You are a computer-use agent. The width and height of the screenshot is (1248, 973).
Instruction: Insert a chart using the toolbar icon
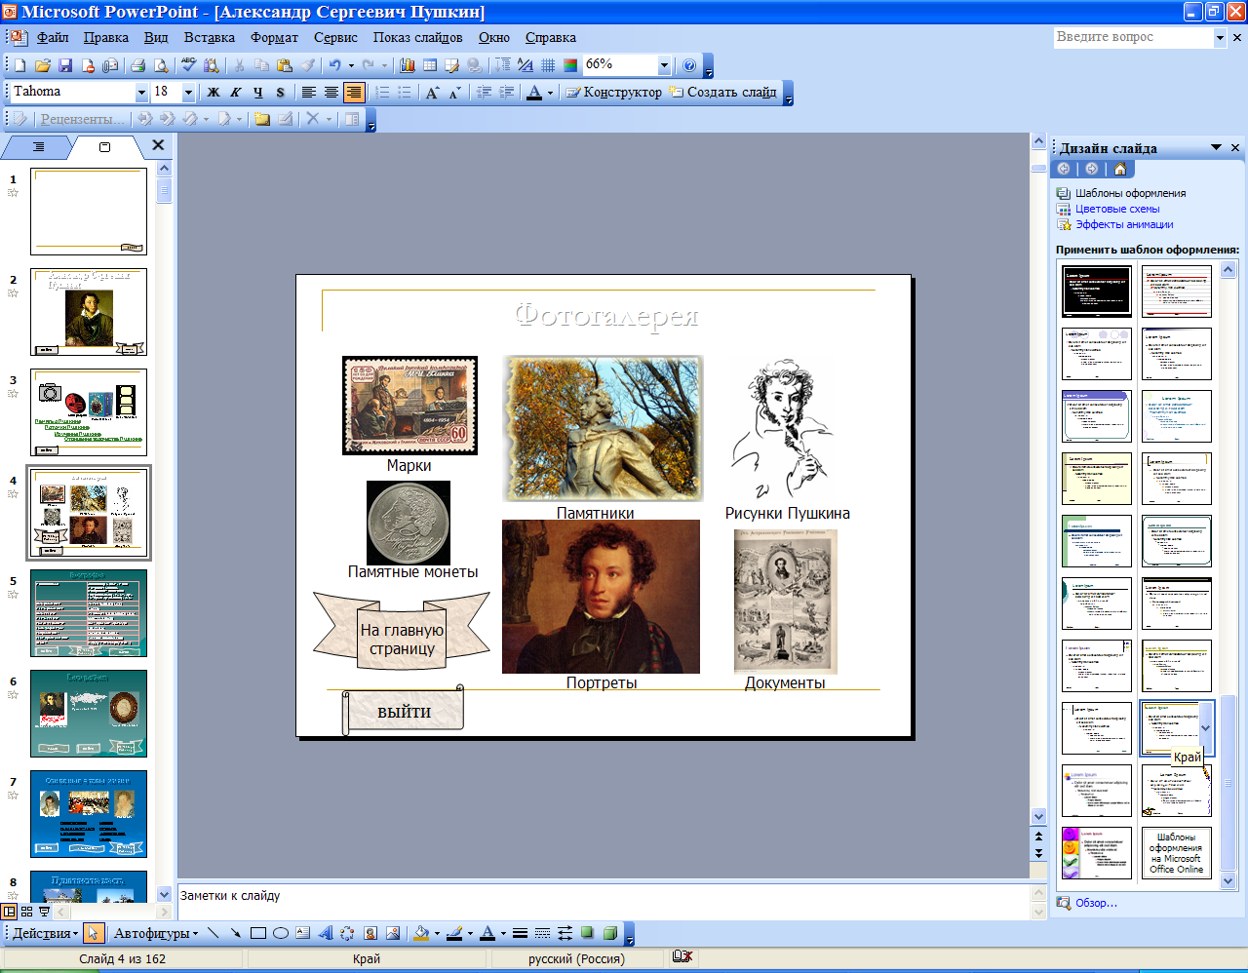click(x=408, y=65)
